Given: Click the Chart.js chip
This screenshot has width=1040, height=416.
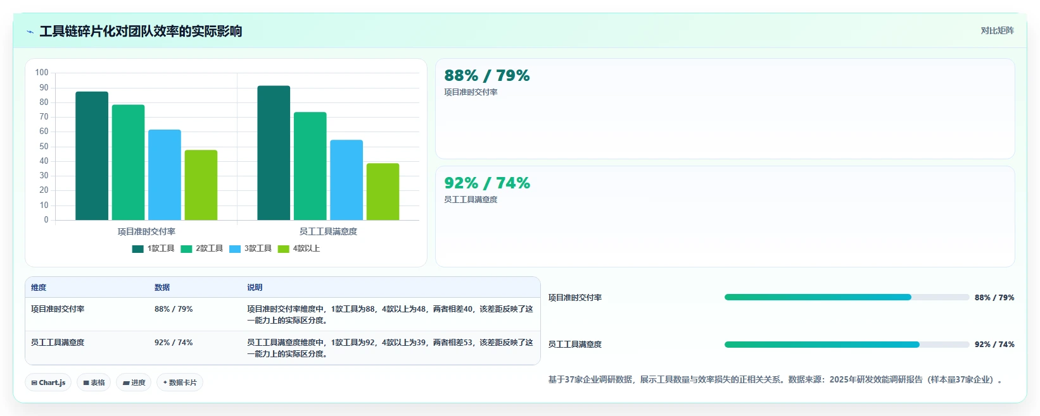Looking at the screenshot, I should point(48,382).
